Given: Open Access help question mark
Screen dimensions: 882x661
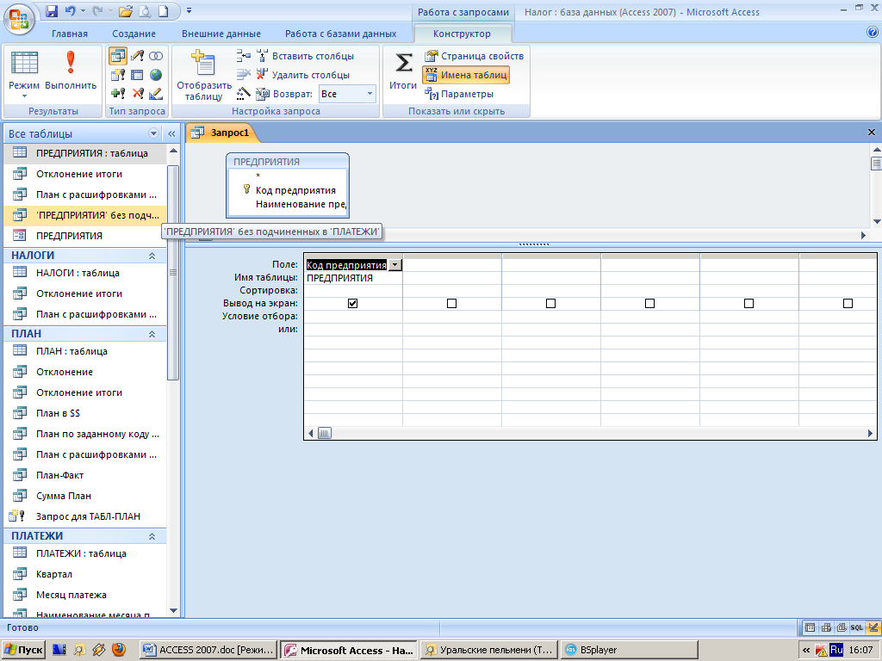Looking at the screenshot, I should pos(873,33).
